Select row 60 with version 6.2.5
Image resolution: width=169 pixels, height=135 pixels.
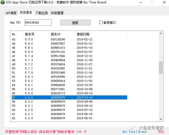[x=69, y=110]
